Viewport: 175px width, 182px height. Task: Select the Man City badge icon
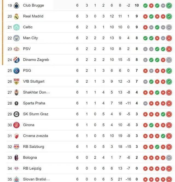16,38
